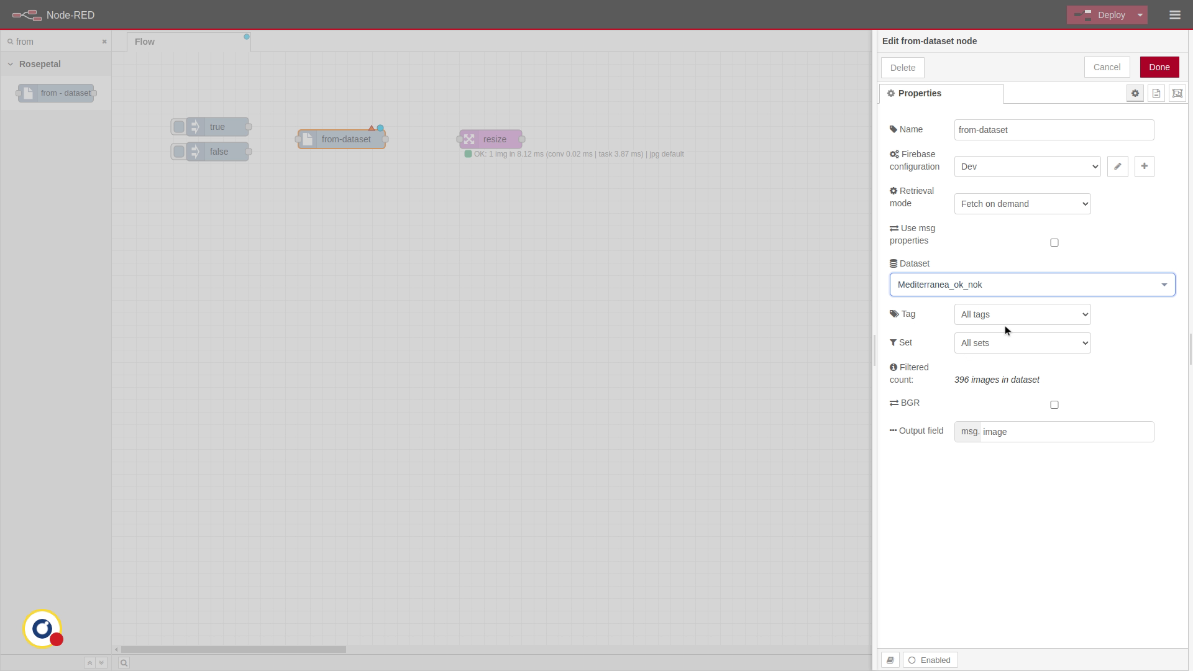1193x671 pixels.
Task: Add a new Firebase configuration with the plus icon
Action: (1145, 167)
